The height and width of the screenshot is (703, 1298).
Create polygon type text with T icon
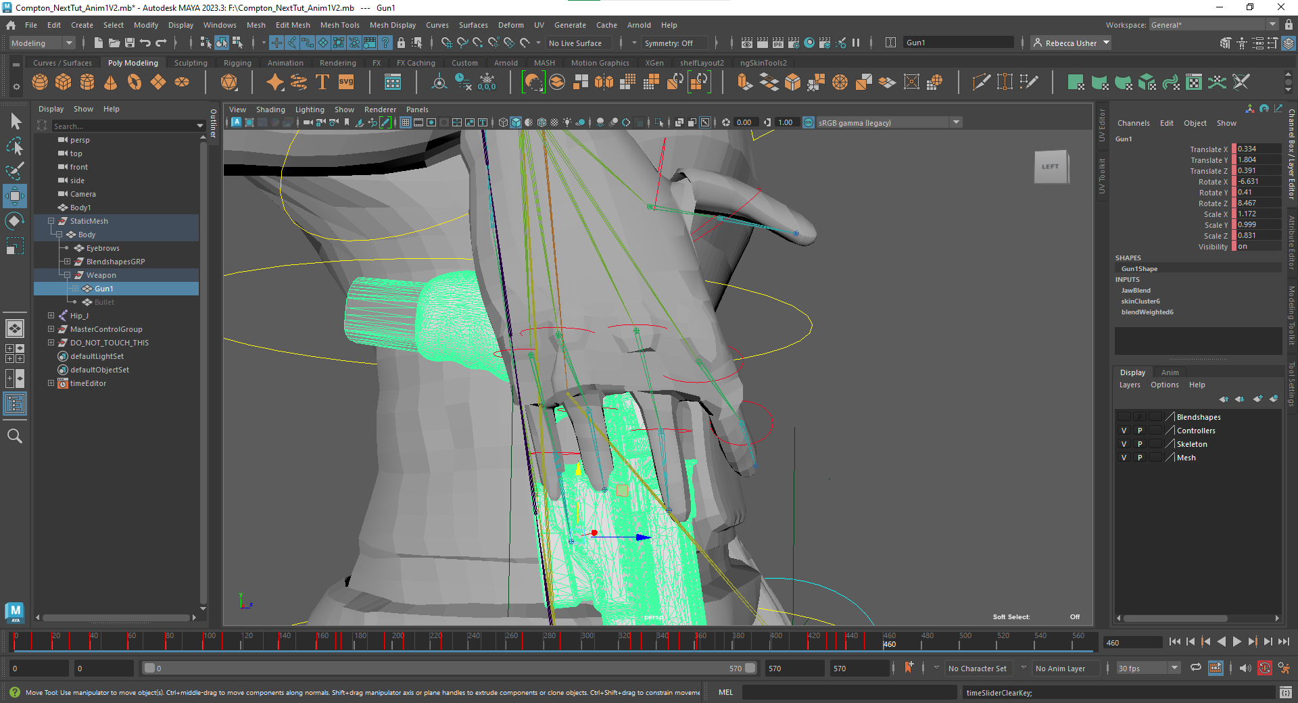pyautogui.click(x=322, y=82)
